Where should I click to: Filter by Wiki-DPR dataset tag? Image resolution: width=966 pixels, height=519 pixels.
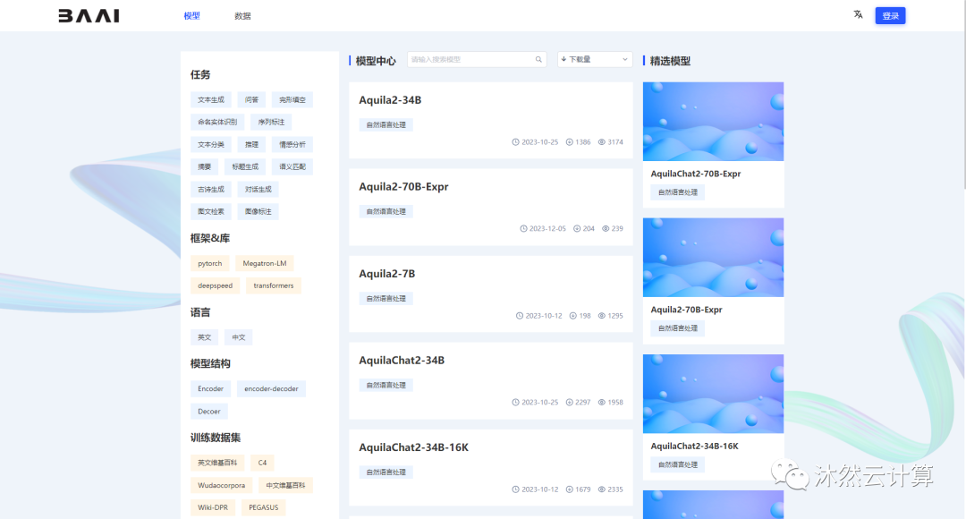coord(213,507)
